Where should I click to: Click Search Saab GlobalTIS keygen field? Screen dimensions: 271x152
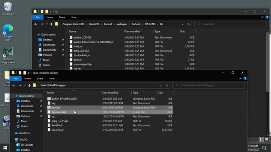coord(209,85)
